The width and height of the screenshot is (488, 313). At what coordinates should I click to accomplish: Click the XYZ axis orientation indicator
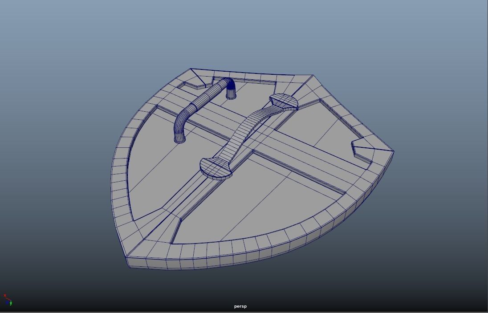tap(8, 300)
